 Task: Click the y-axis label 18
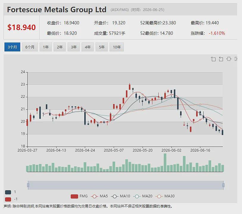coord(23,146)
